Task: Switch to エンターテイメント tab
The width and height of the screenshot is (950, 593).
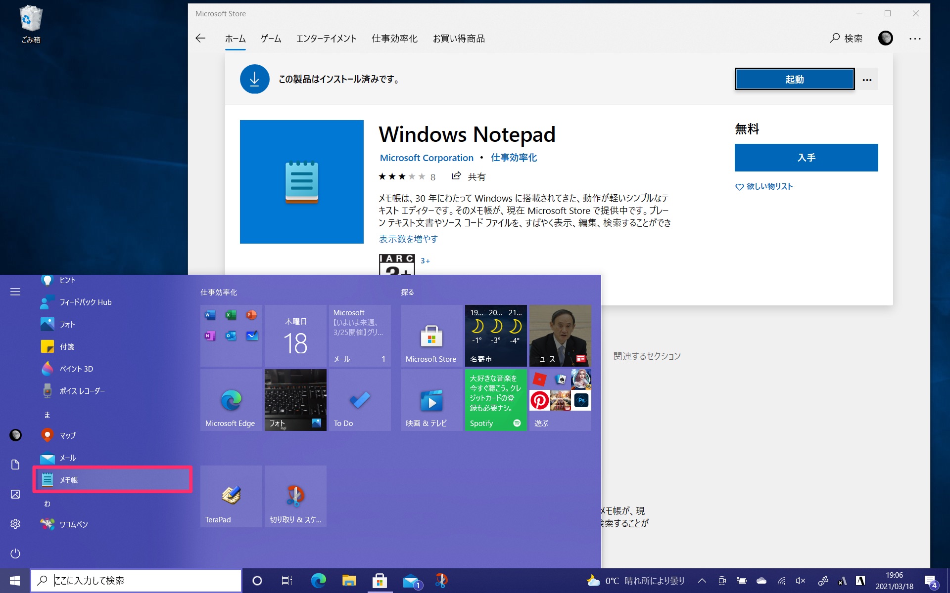Action: point(327,39)
